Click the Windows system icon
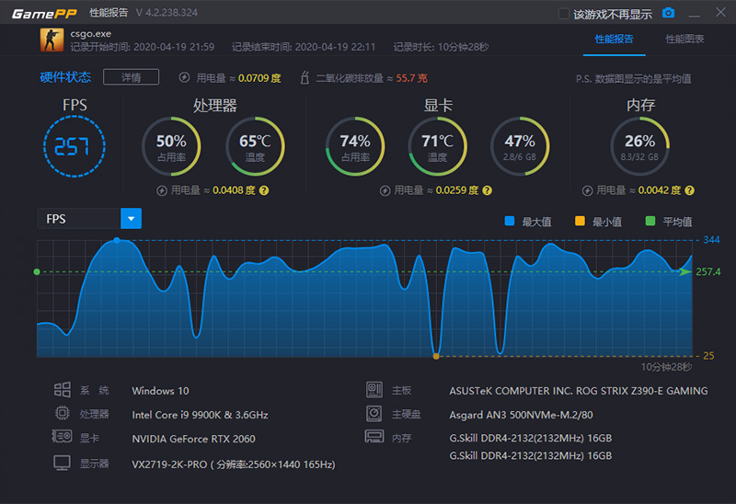The height and width of the screenshot is (504, 736). tap(63, 390)
